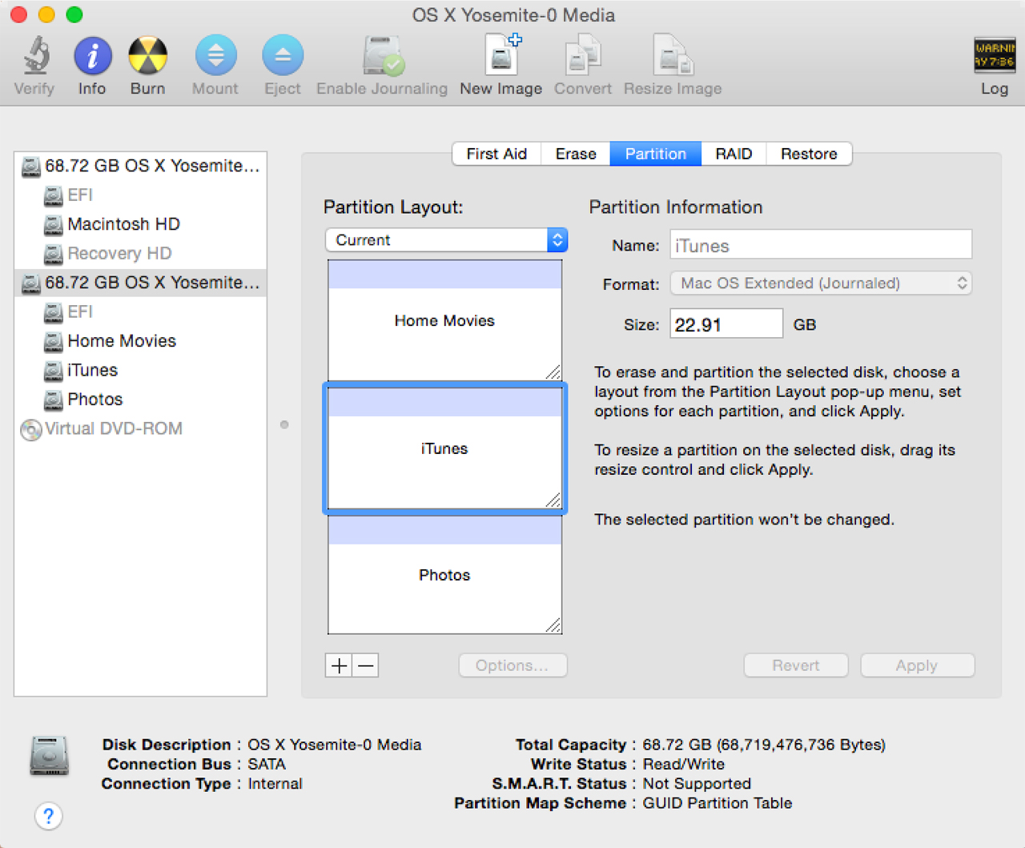Switch to the First Aid tab
The width and height of the screenshot is (1025, 848).
click(x=496, y=154)
